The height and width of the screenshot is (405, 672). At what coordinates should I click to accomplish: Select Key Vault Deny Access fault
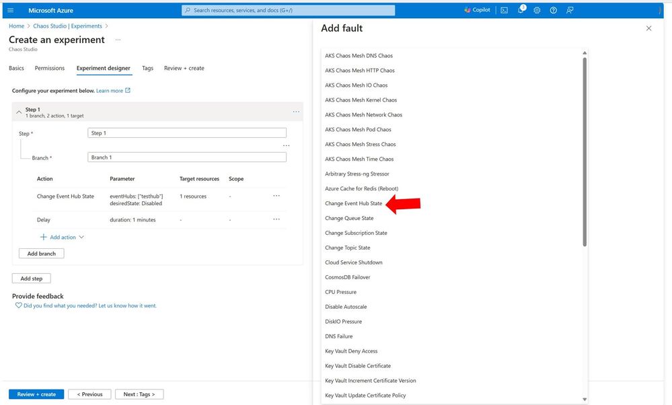[x=351, y=351]
